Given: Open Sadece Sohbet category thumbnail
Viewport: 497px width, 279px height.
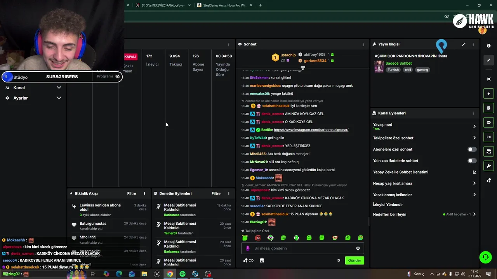Looking at the screenshot, I should pyautogui.click(x=379, y=66).
